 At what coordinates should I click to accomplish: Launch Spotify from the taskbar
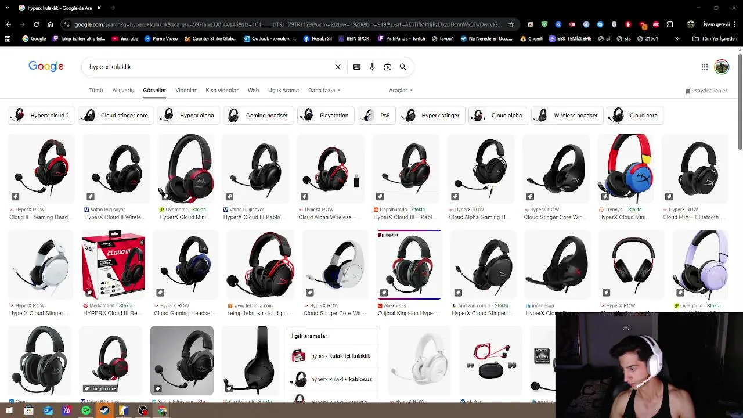coord(86,411)
